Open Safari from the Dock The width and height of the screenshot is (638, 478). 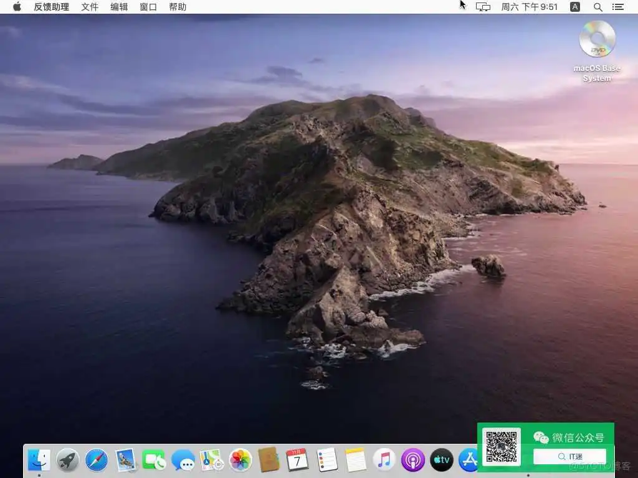97,461
